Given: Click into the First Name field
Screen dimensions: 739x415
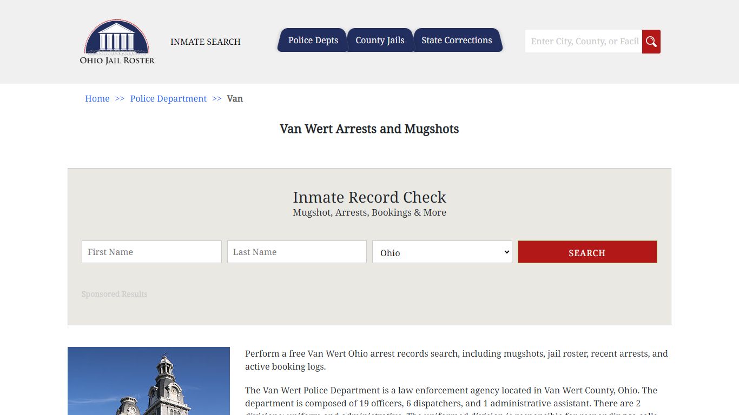Looking at the screenshot, I should (x=151, y=252).
